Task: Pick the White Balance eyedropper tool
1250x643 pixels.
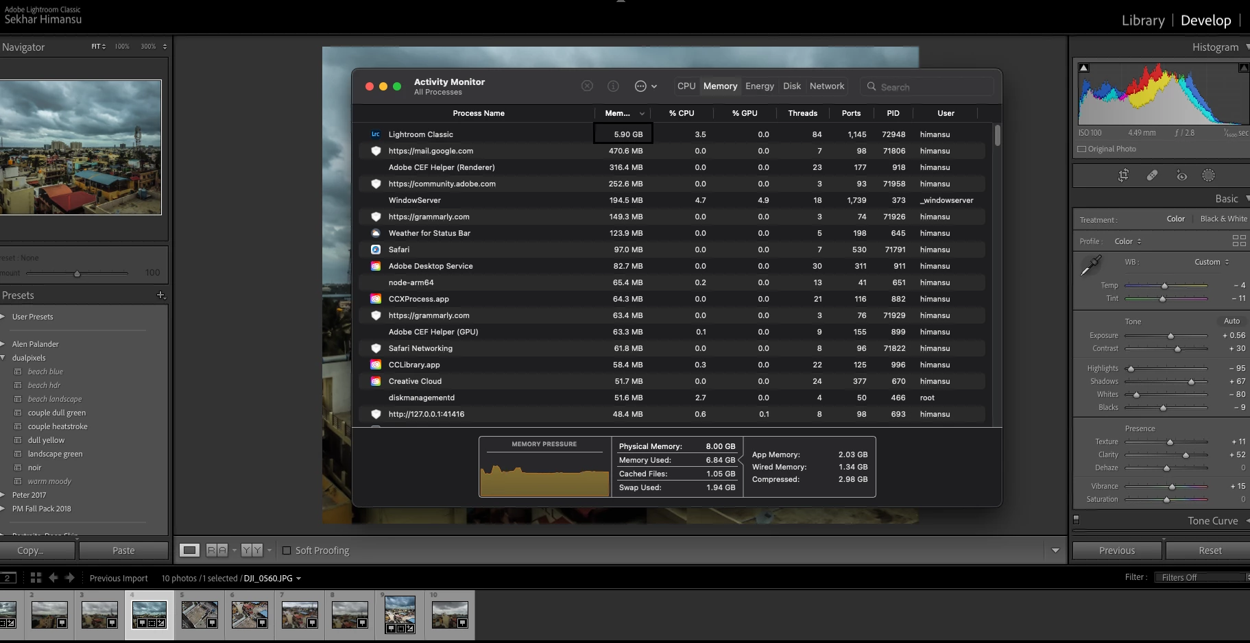Action: pos(1090,265)
